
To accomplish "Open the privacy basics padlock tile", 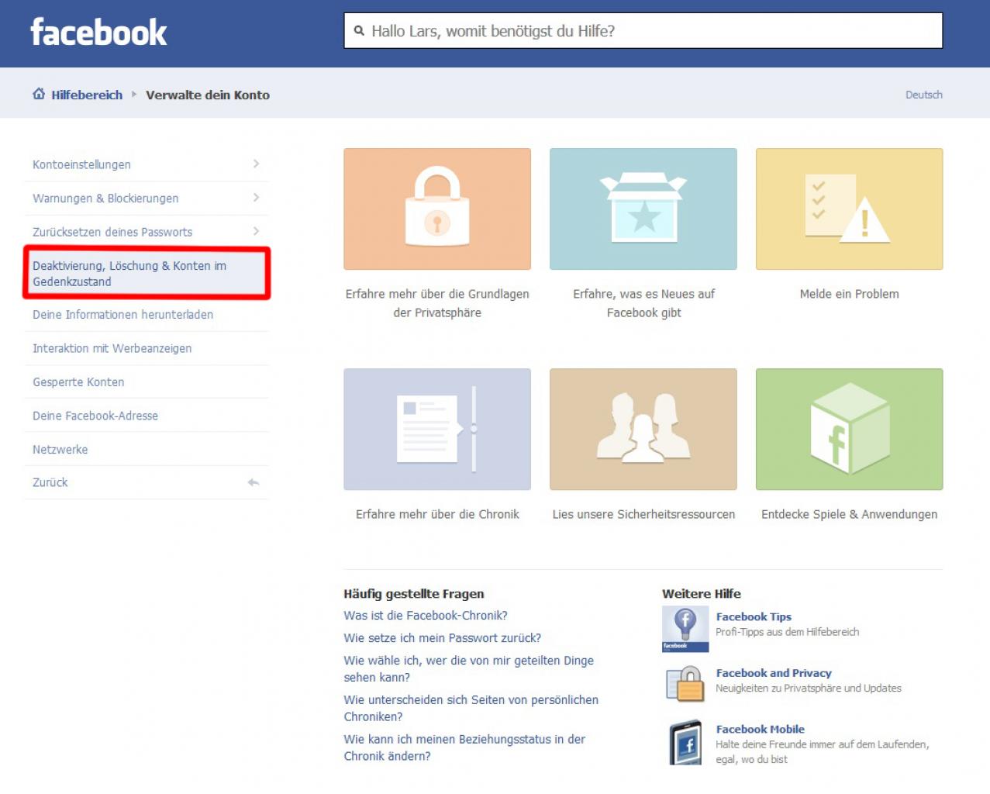I will click(x=437, y=209).
